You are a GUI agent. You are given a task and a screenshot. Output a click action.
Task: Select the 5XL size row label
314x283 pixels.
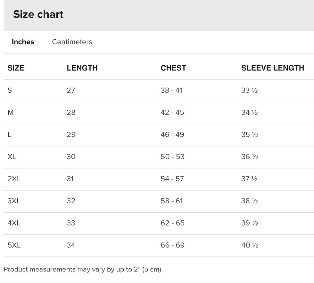point(14,245)
